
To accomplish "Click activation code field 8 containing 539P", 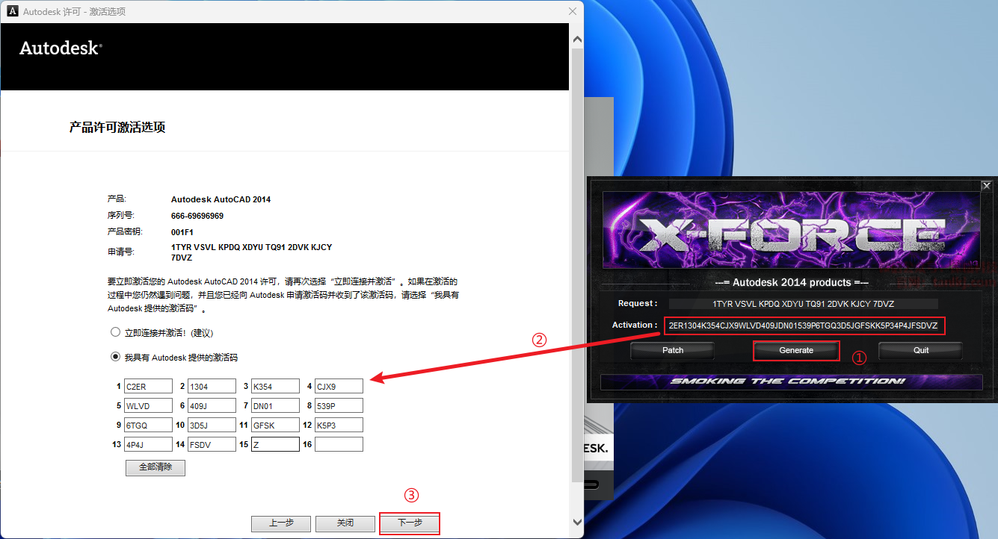I will (339, 405).
